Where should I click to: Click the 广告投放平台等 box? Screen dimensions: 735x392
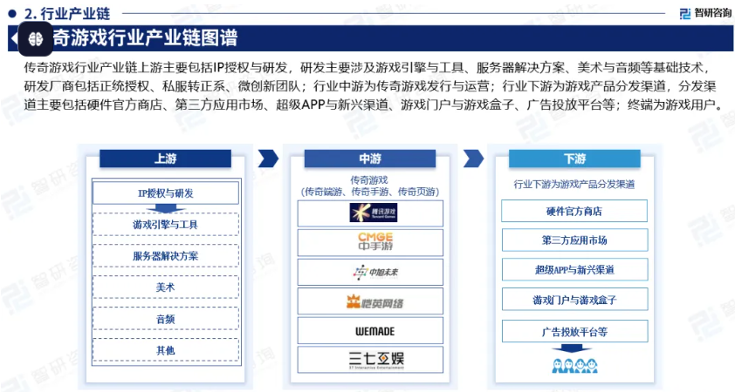574,332
